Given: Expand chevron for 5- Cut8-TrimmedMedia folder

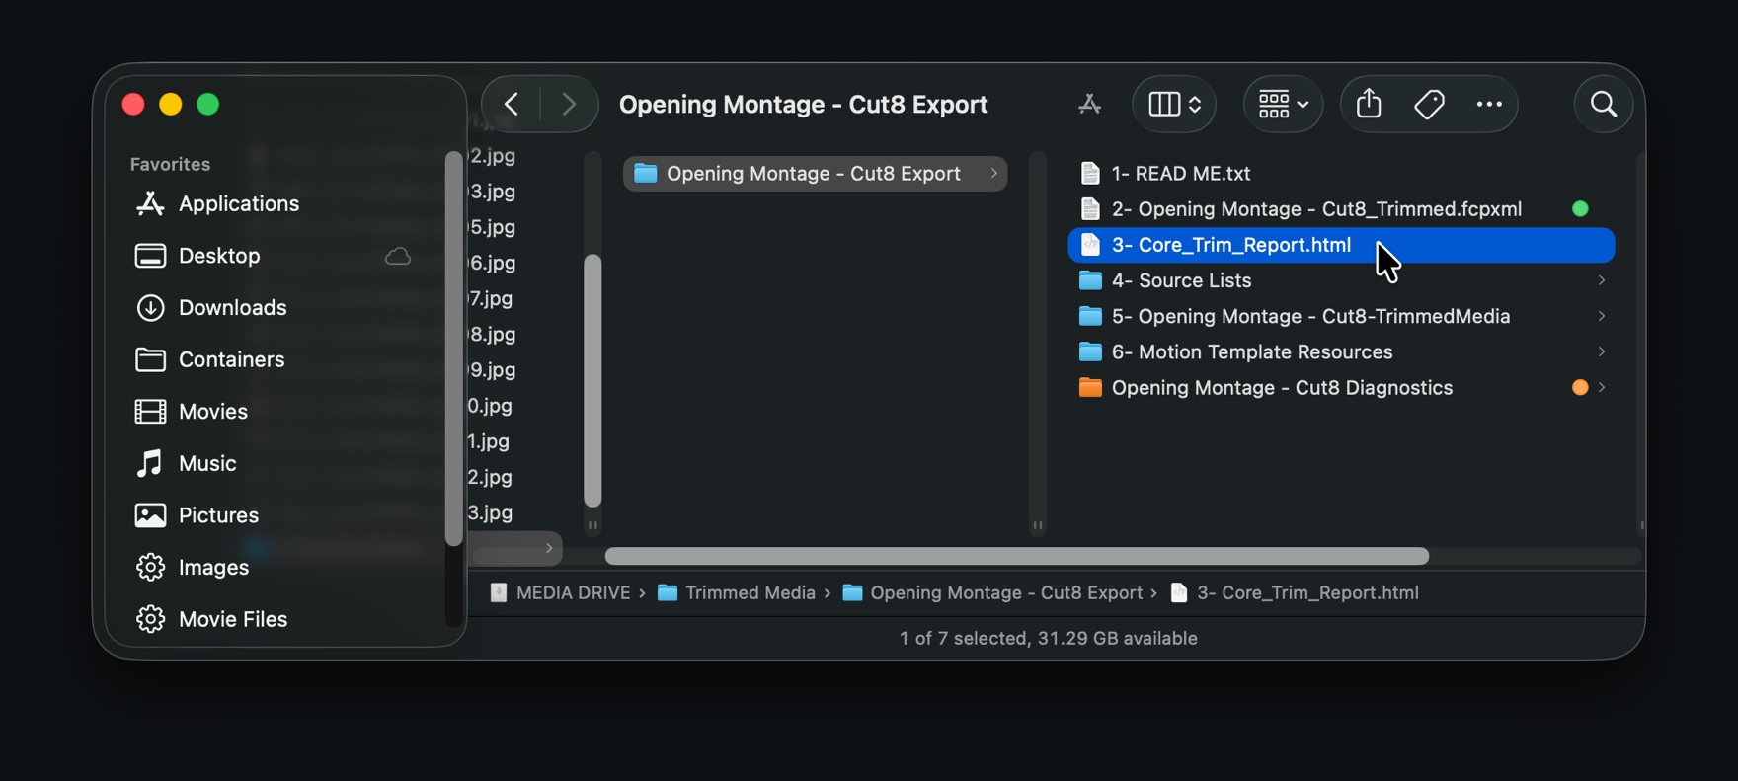Looking at the screenshot, I should coord(1601,316).
